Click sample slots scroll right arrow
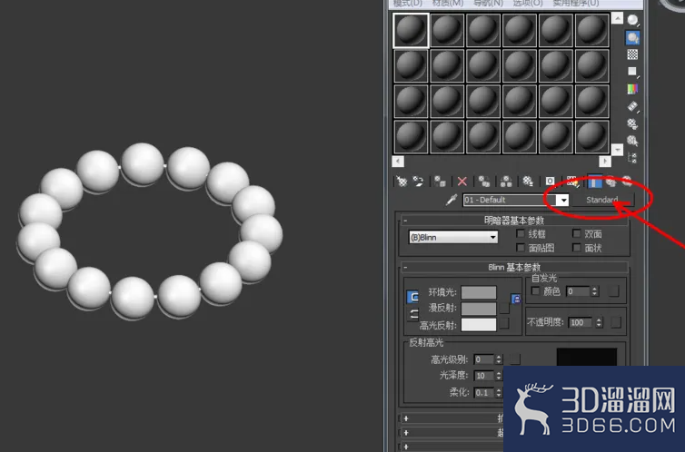Image resolution: width=685 pixels, height=452 pixels. [605, 161]
